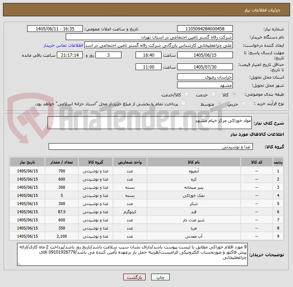The image size is (293, 287).
Task: Click the شرح کلی نیاز description textarea
Action: pos(150,123)
